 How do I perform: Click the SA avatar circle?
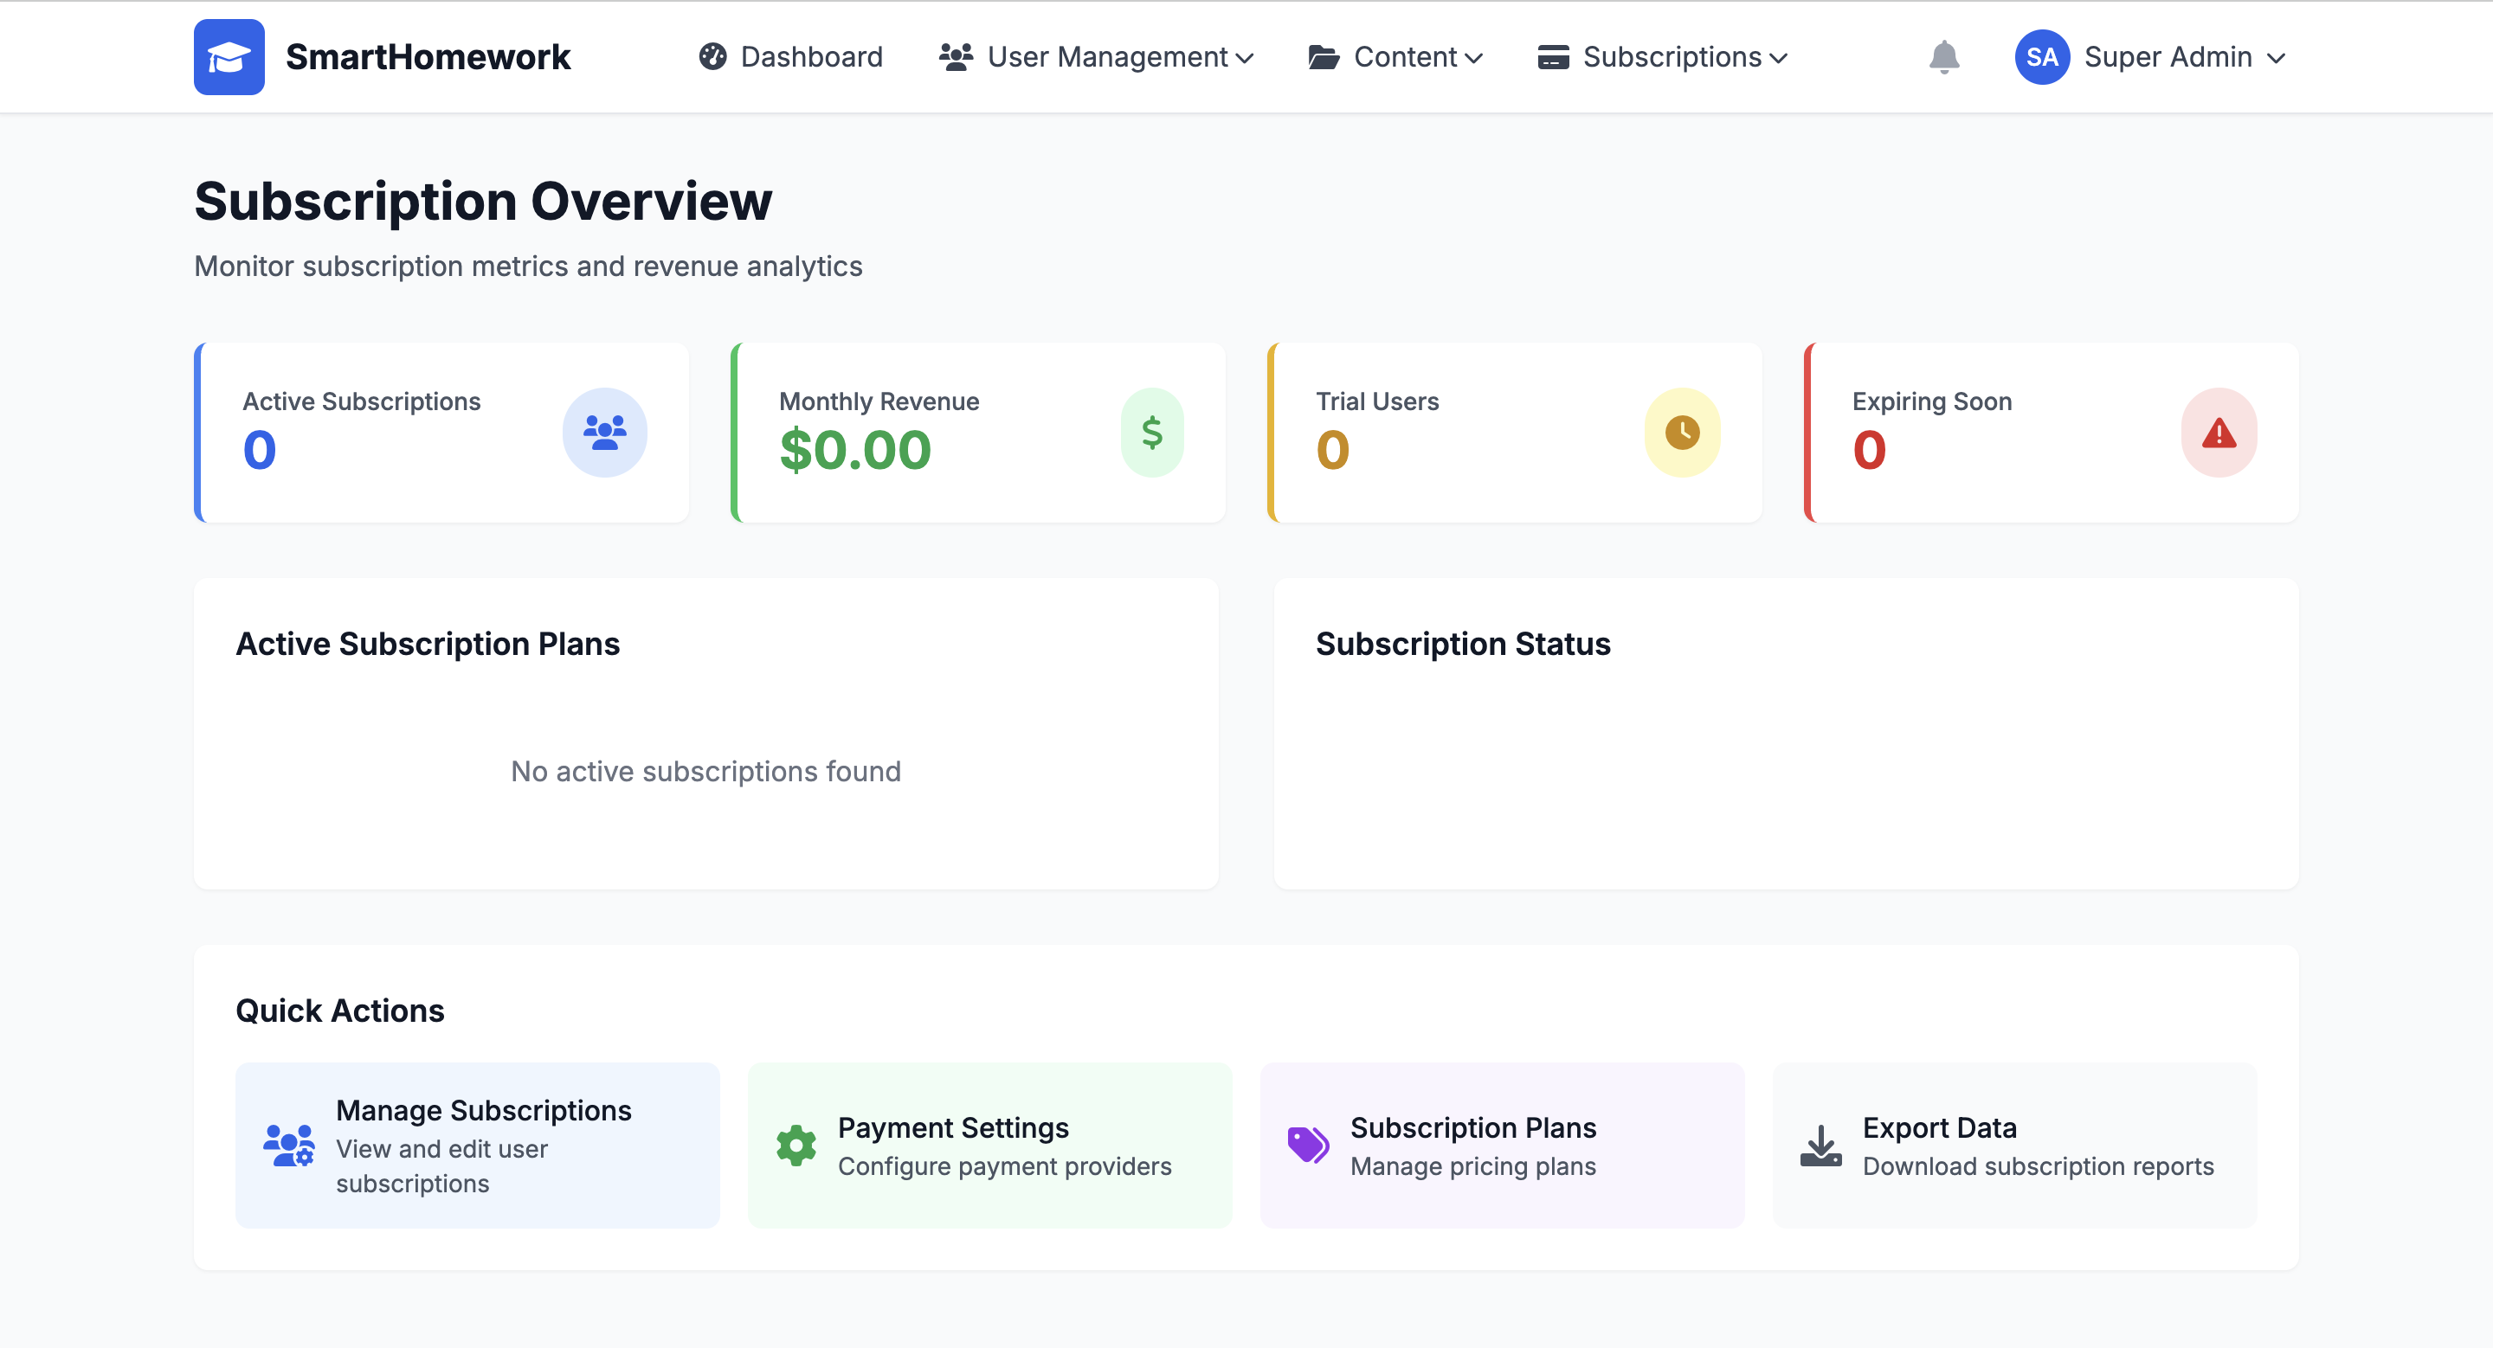2041,57
